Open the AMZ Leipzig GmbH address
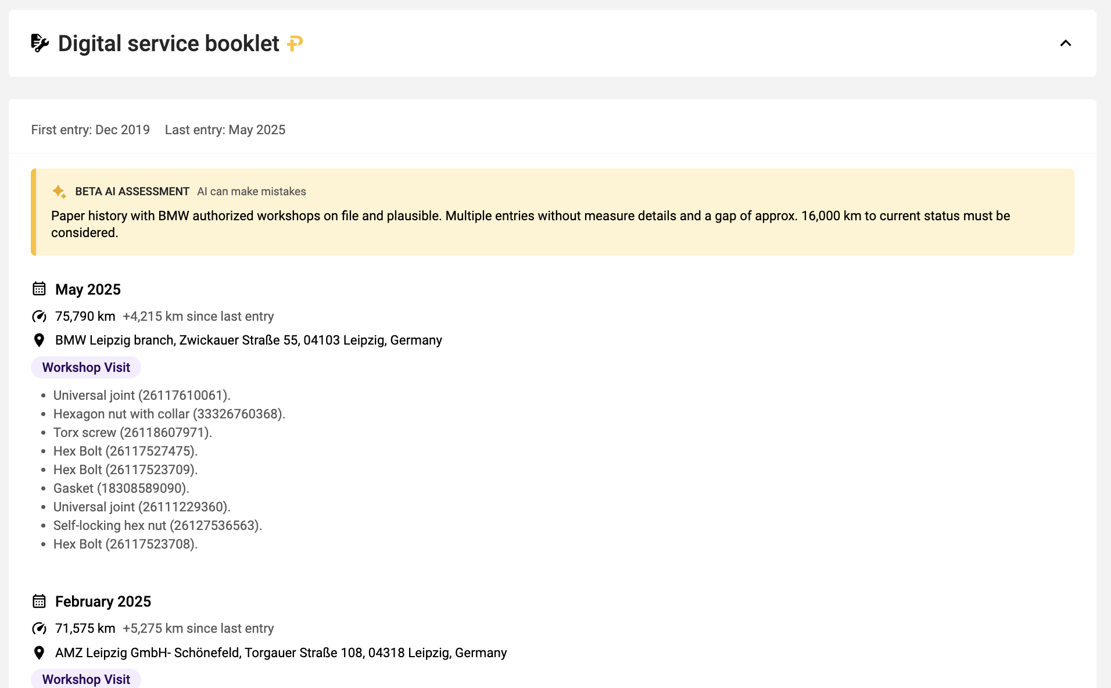1111x688 pixels. (281, 653)
